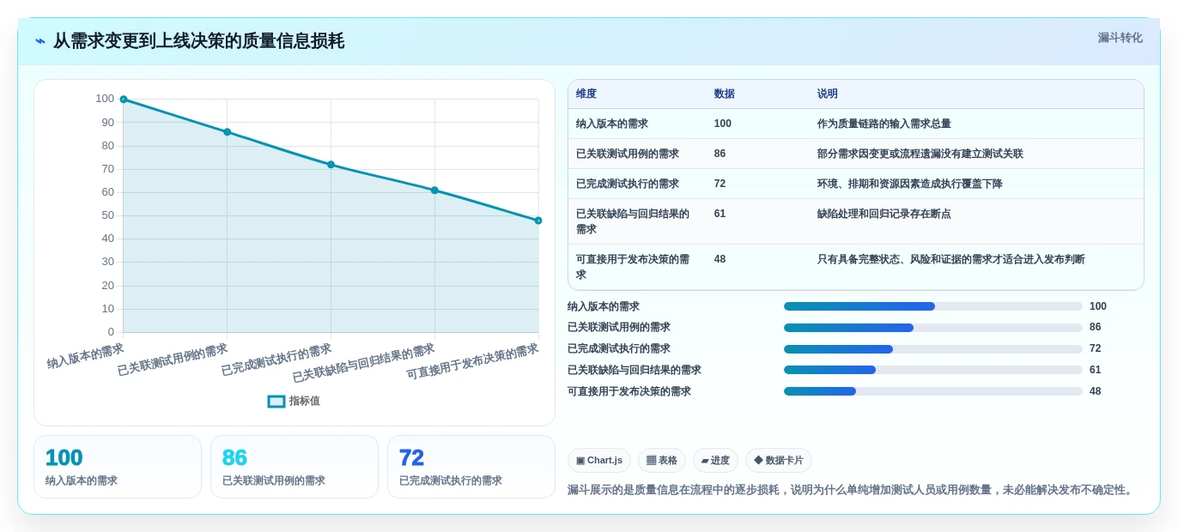Image resolution: width=1178 pixels, height=532 pixels.
Task: Click the footer paragraph starting 漏斗展示的是
Action: point(852,490)
